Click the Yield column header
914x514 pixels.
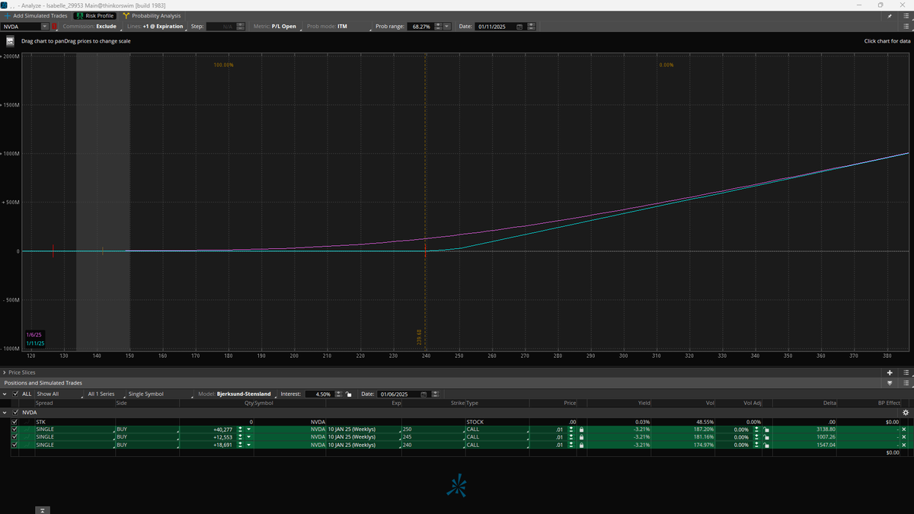[644, 403]
